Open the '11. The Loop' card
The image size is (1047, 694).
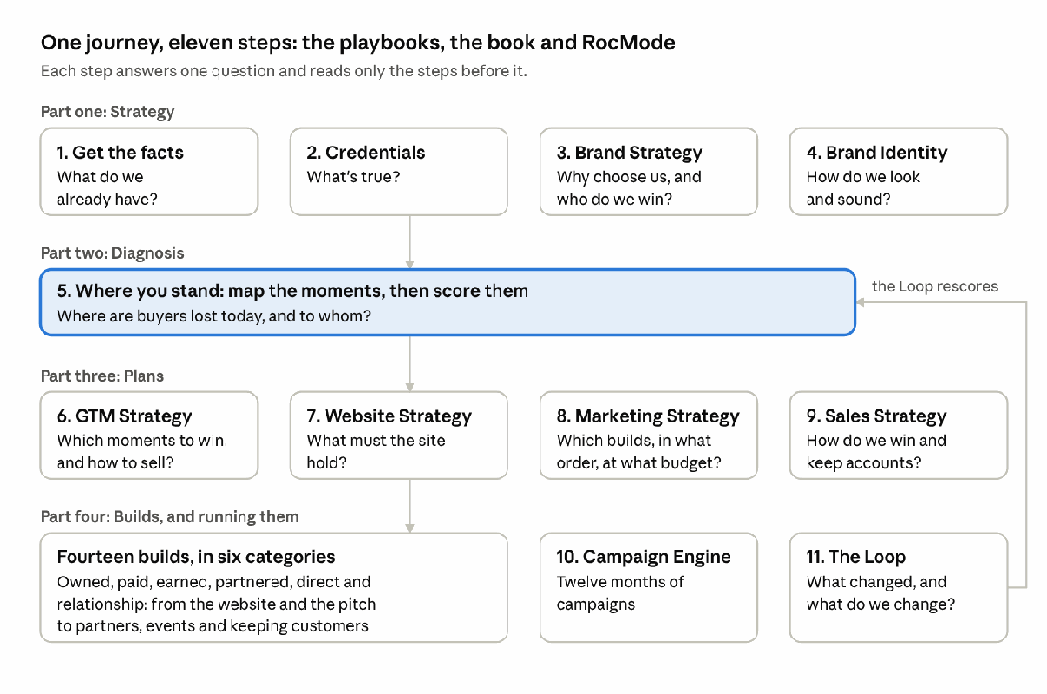(899, 587)
